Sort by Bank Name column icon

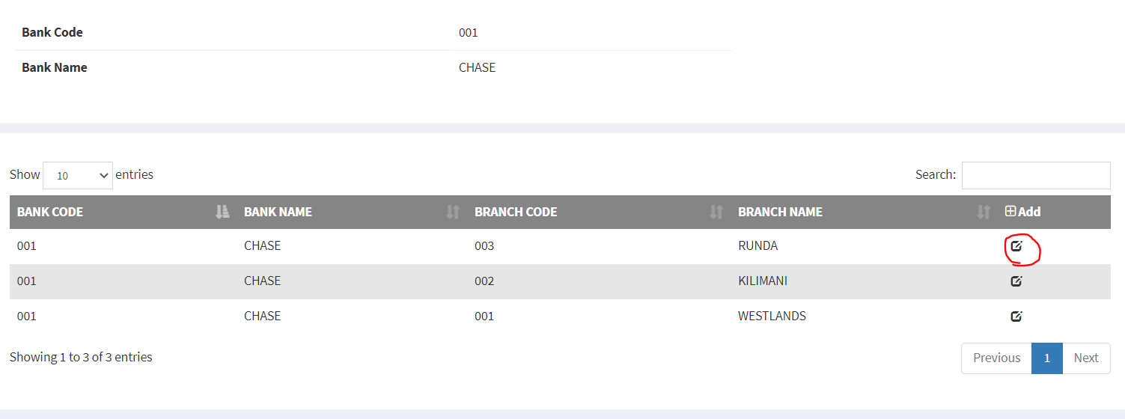click(x=452, y=212)
